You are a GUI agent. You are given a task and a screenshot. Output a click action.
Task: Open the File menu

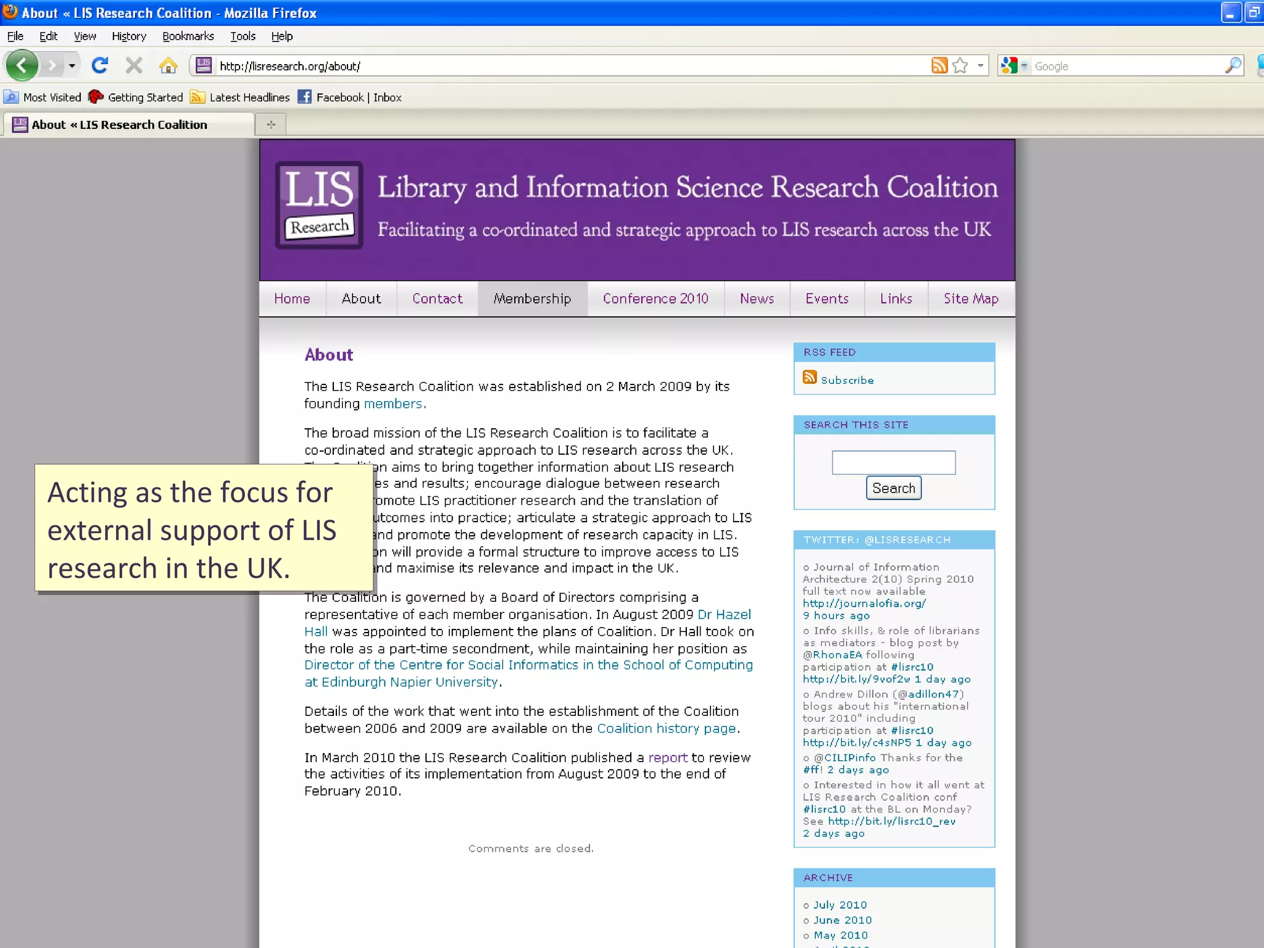tap(15, 36)
